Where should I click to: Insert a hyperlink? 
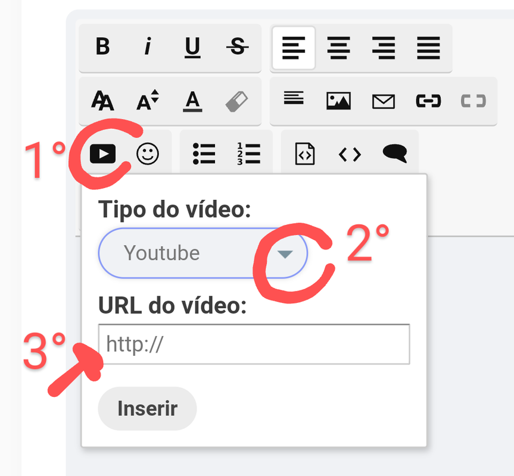click(x=428, y=101)
